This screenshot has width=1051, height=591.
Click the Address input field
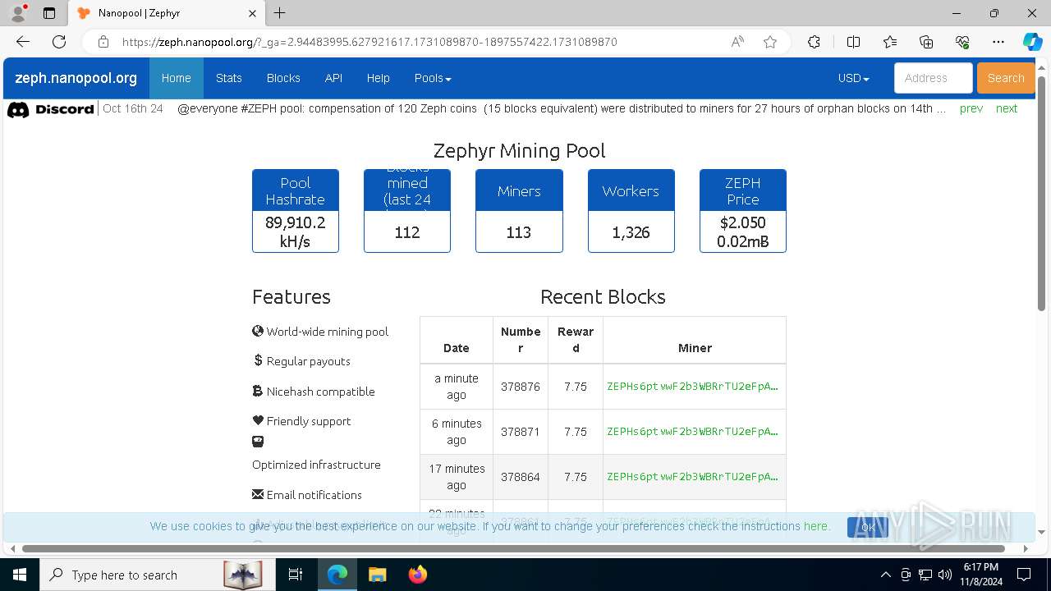pyautogui.click(x=933, y=78)
